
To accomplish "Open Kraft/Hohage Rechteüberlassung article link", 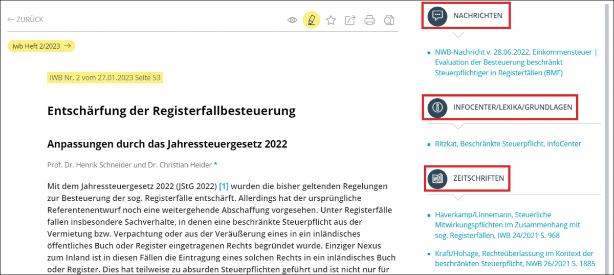I will click(514, 259).
